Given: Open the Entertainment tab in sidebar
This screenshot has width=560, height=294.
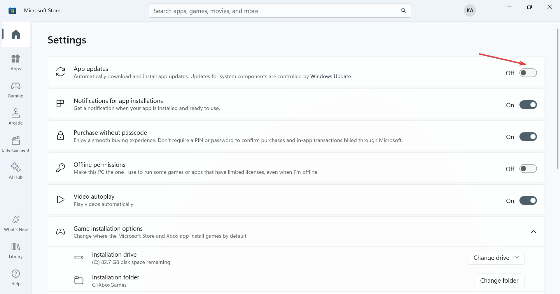Looking at the screenshot, I should (x=16, y=143).
